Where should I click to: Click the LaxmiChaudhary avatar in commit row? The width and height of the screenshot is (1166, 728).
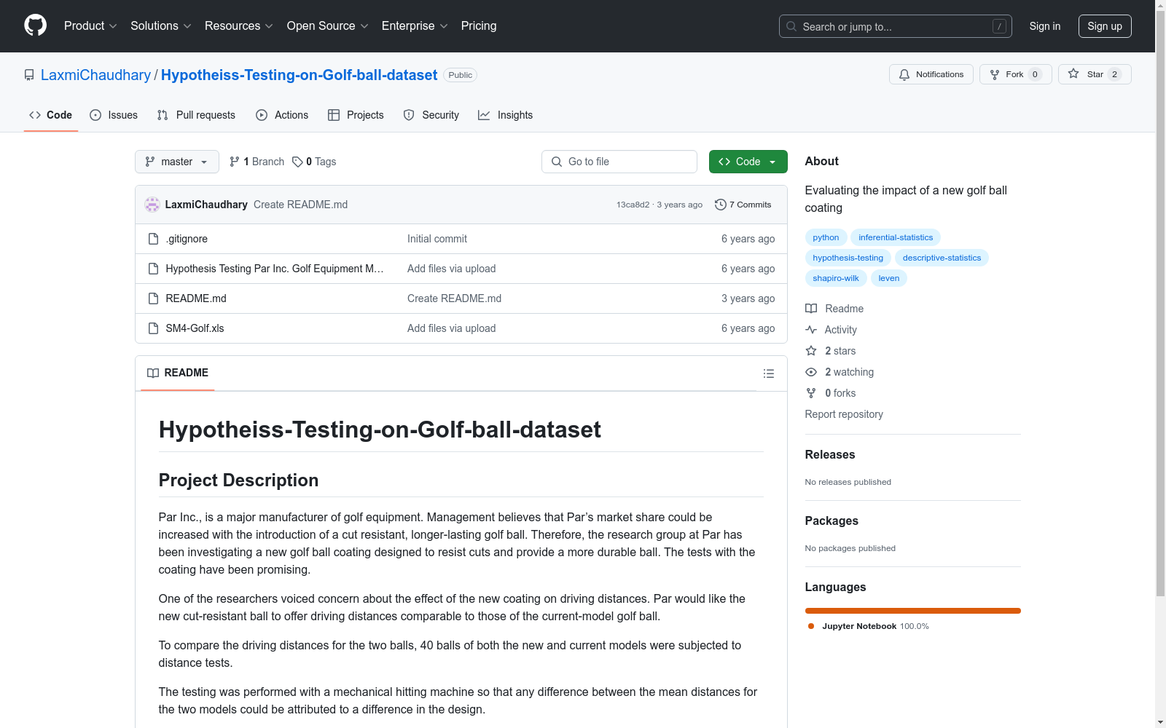[152, 205]
